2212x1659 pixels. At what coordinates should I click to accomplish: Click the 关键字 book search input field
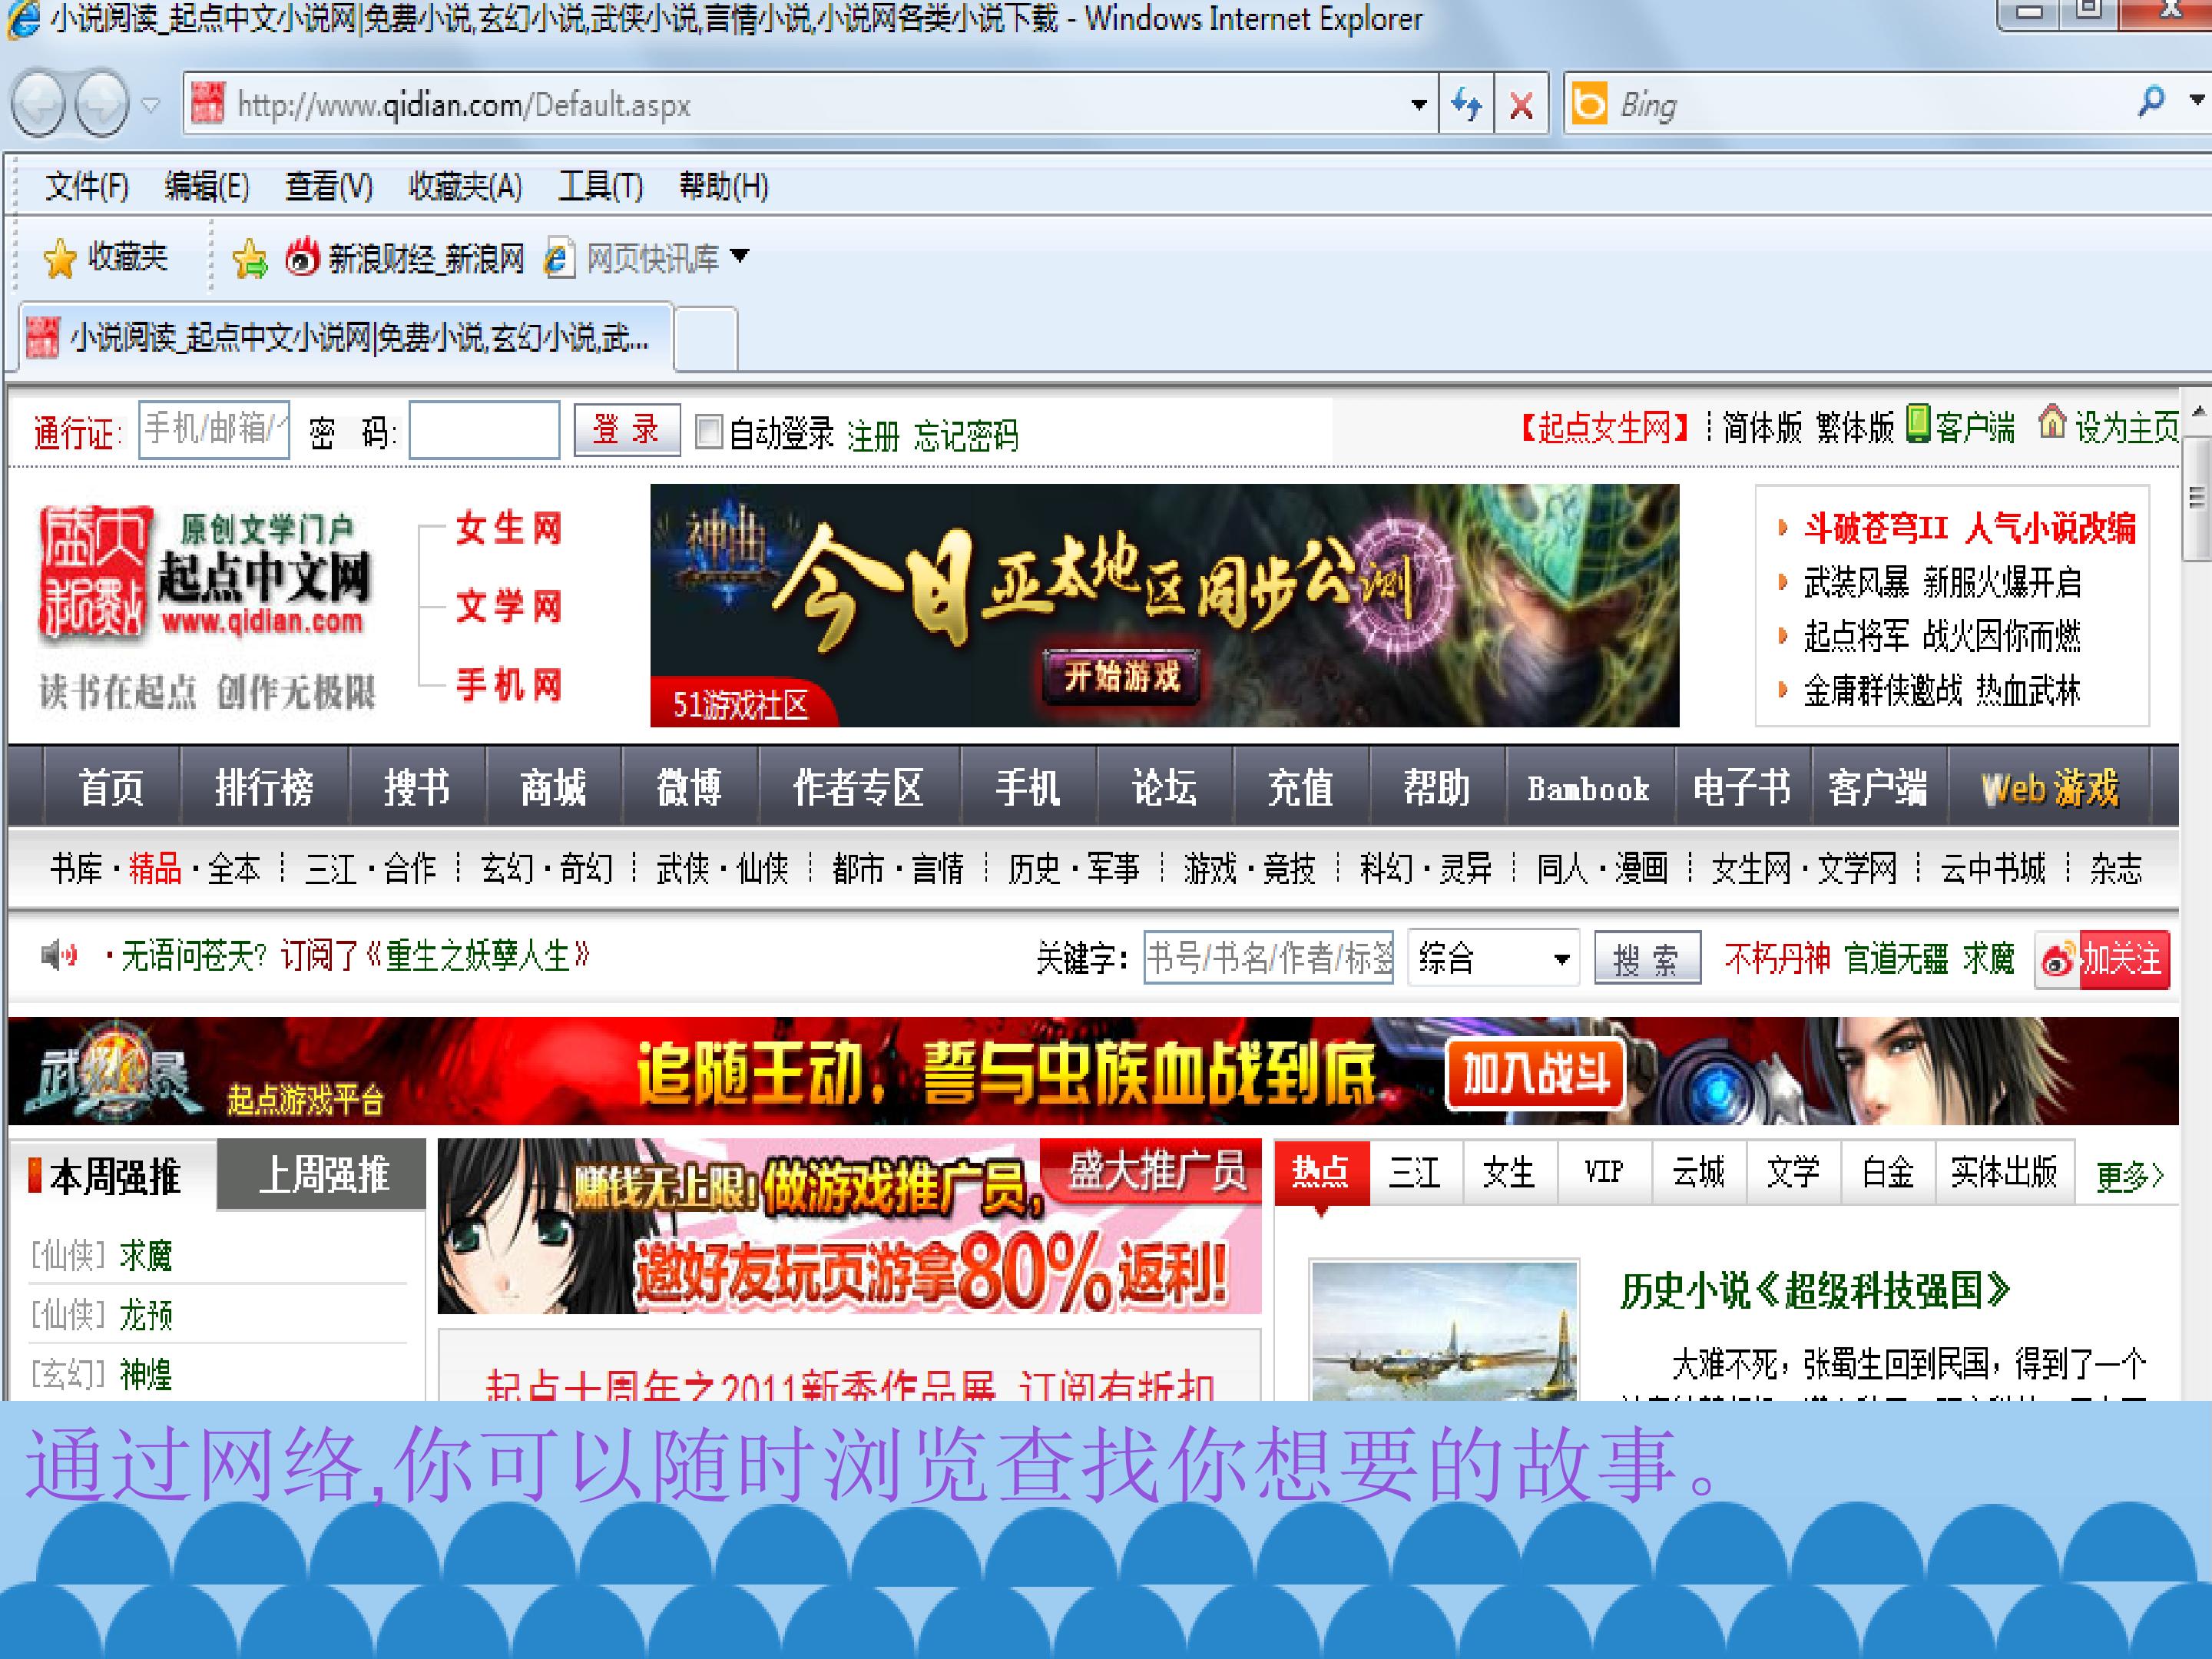click(x=1268, y=958)
